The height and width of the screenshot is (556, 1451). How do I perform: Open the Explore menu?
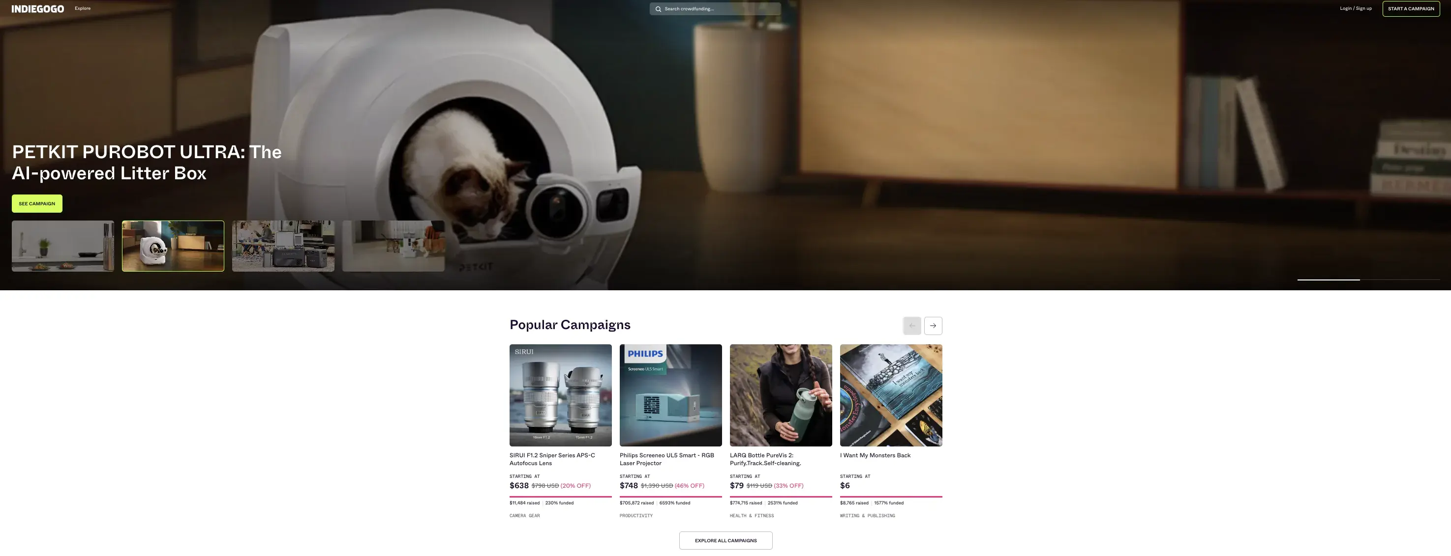pyautogui.click(x=83, y=8)
